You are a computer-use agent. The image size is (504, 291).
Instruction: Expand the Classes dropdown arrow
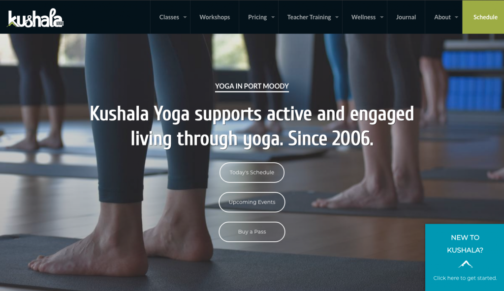click(185, 17)
